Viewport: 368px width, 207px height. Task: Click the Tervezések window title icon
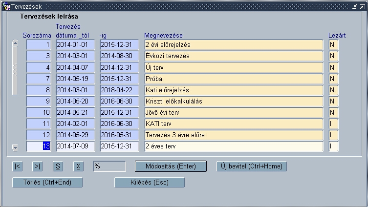[6, 6]
